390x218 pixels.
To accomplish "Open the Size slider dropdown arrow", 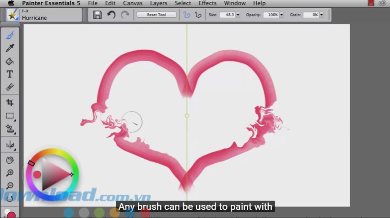I will (x=238, y=15).
